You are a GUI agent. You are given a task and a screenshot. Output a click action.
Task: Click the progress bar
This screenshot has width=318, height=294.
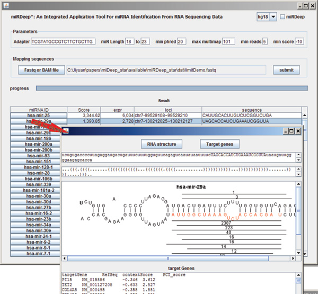coord(171,88)
